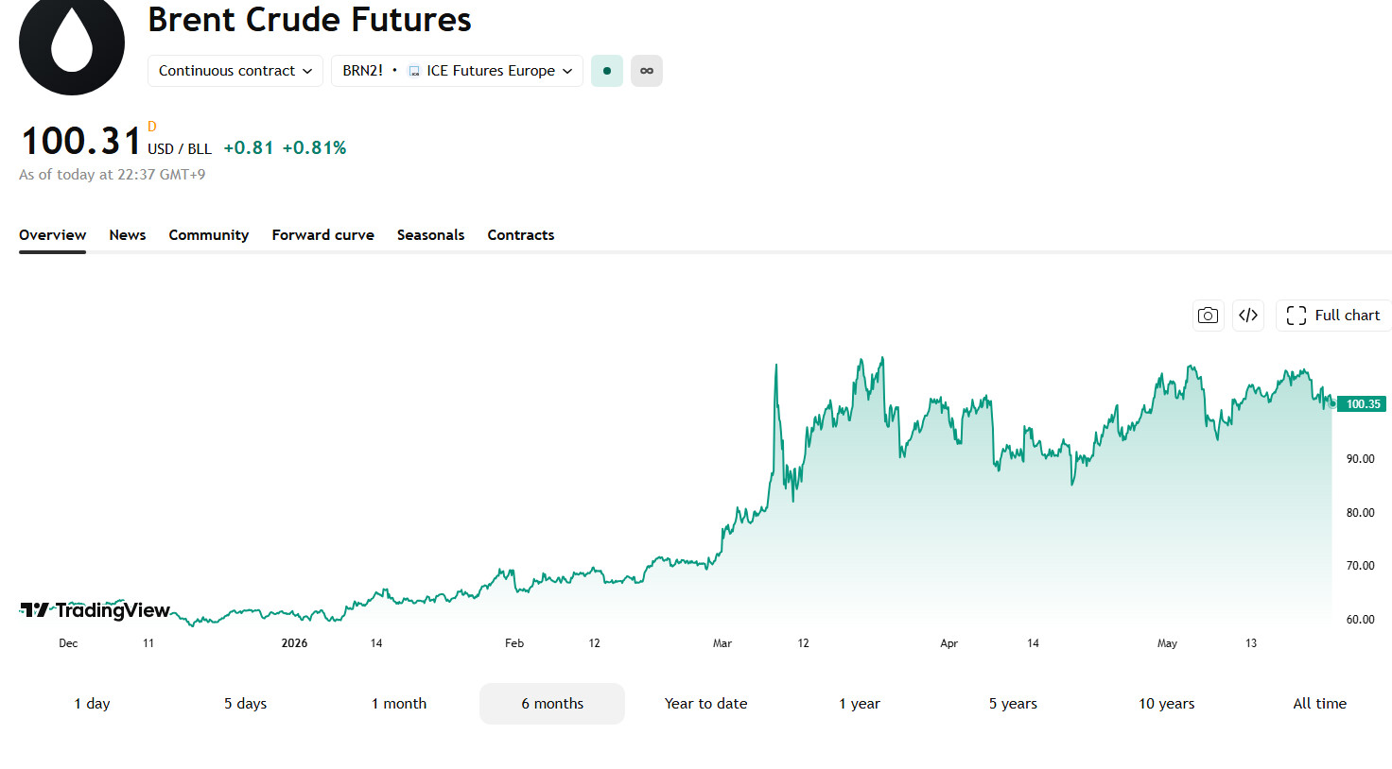Viewport: 1392px width, 769px height.
Task: Click the infinity continuous contract icon
Action: 647,71
